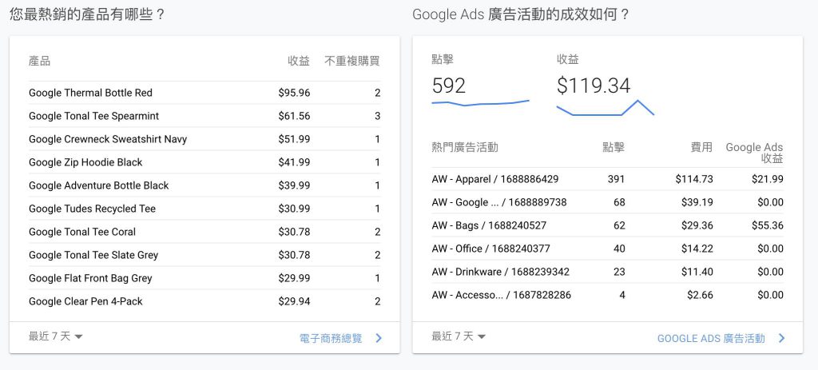Click the $61.56 revenue value
818x370 pixels.
(x=294, y=116)
